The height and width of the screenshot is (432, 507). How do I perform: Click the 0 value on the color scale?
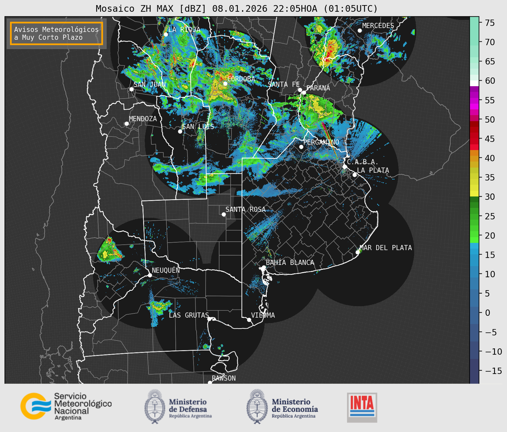(x=487, y=313)
